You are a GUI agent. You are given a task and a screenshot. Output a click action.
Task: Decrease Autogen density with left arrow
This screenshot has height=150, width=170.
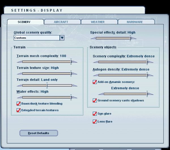(96, 75)
